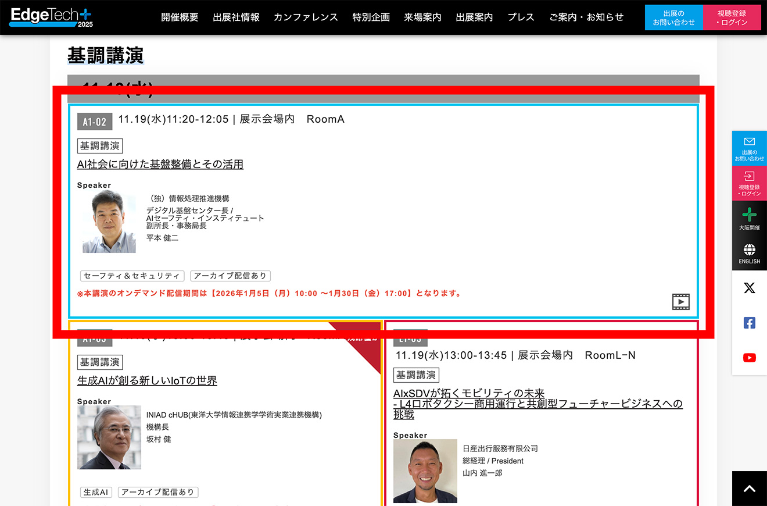Open the 特別企画 menu

tap(371, 17)
